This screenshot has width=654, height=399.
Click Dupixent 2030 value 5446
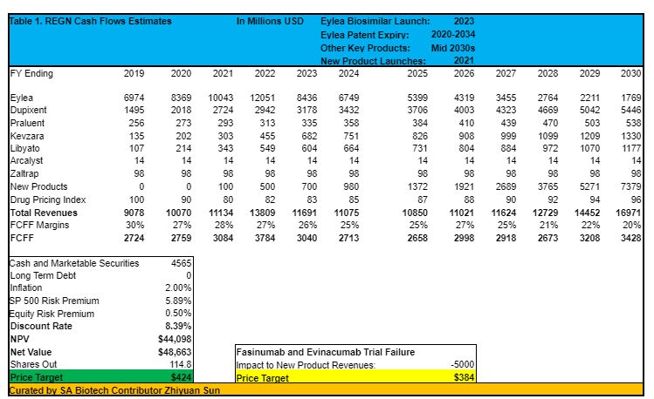(630, 111)
